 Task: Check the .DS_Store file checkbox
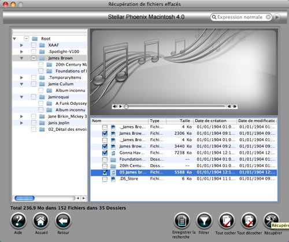pyautogui.click(x=105, y=179)
